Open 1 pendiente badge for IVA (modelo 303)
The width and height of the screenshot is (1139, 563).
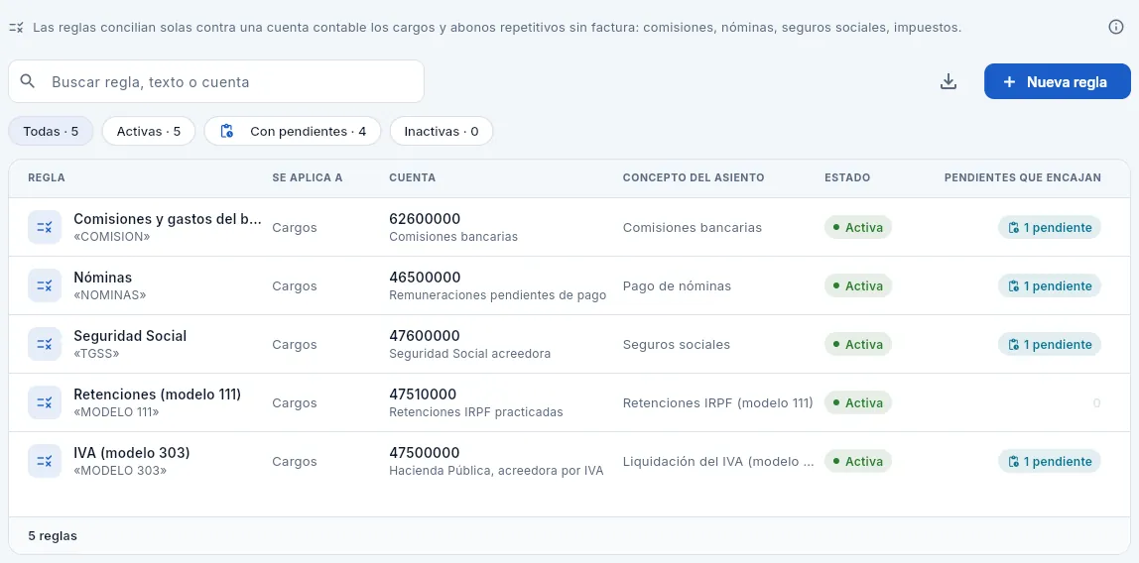click(x=1050, y=462)
